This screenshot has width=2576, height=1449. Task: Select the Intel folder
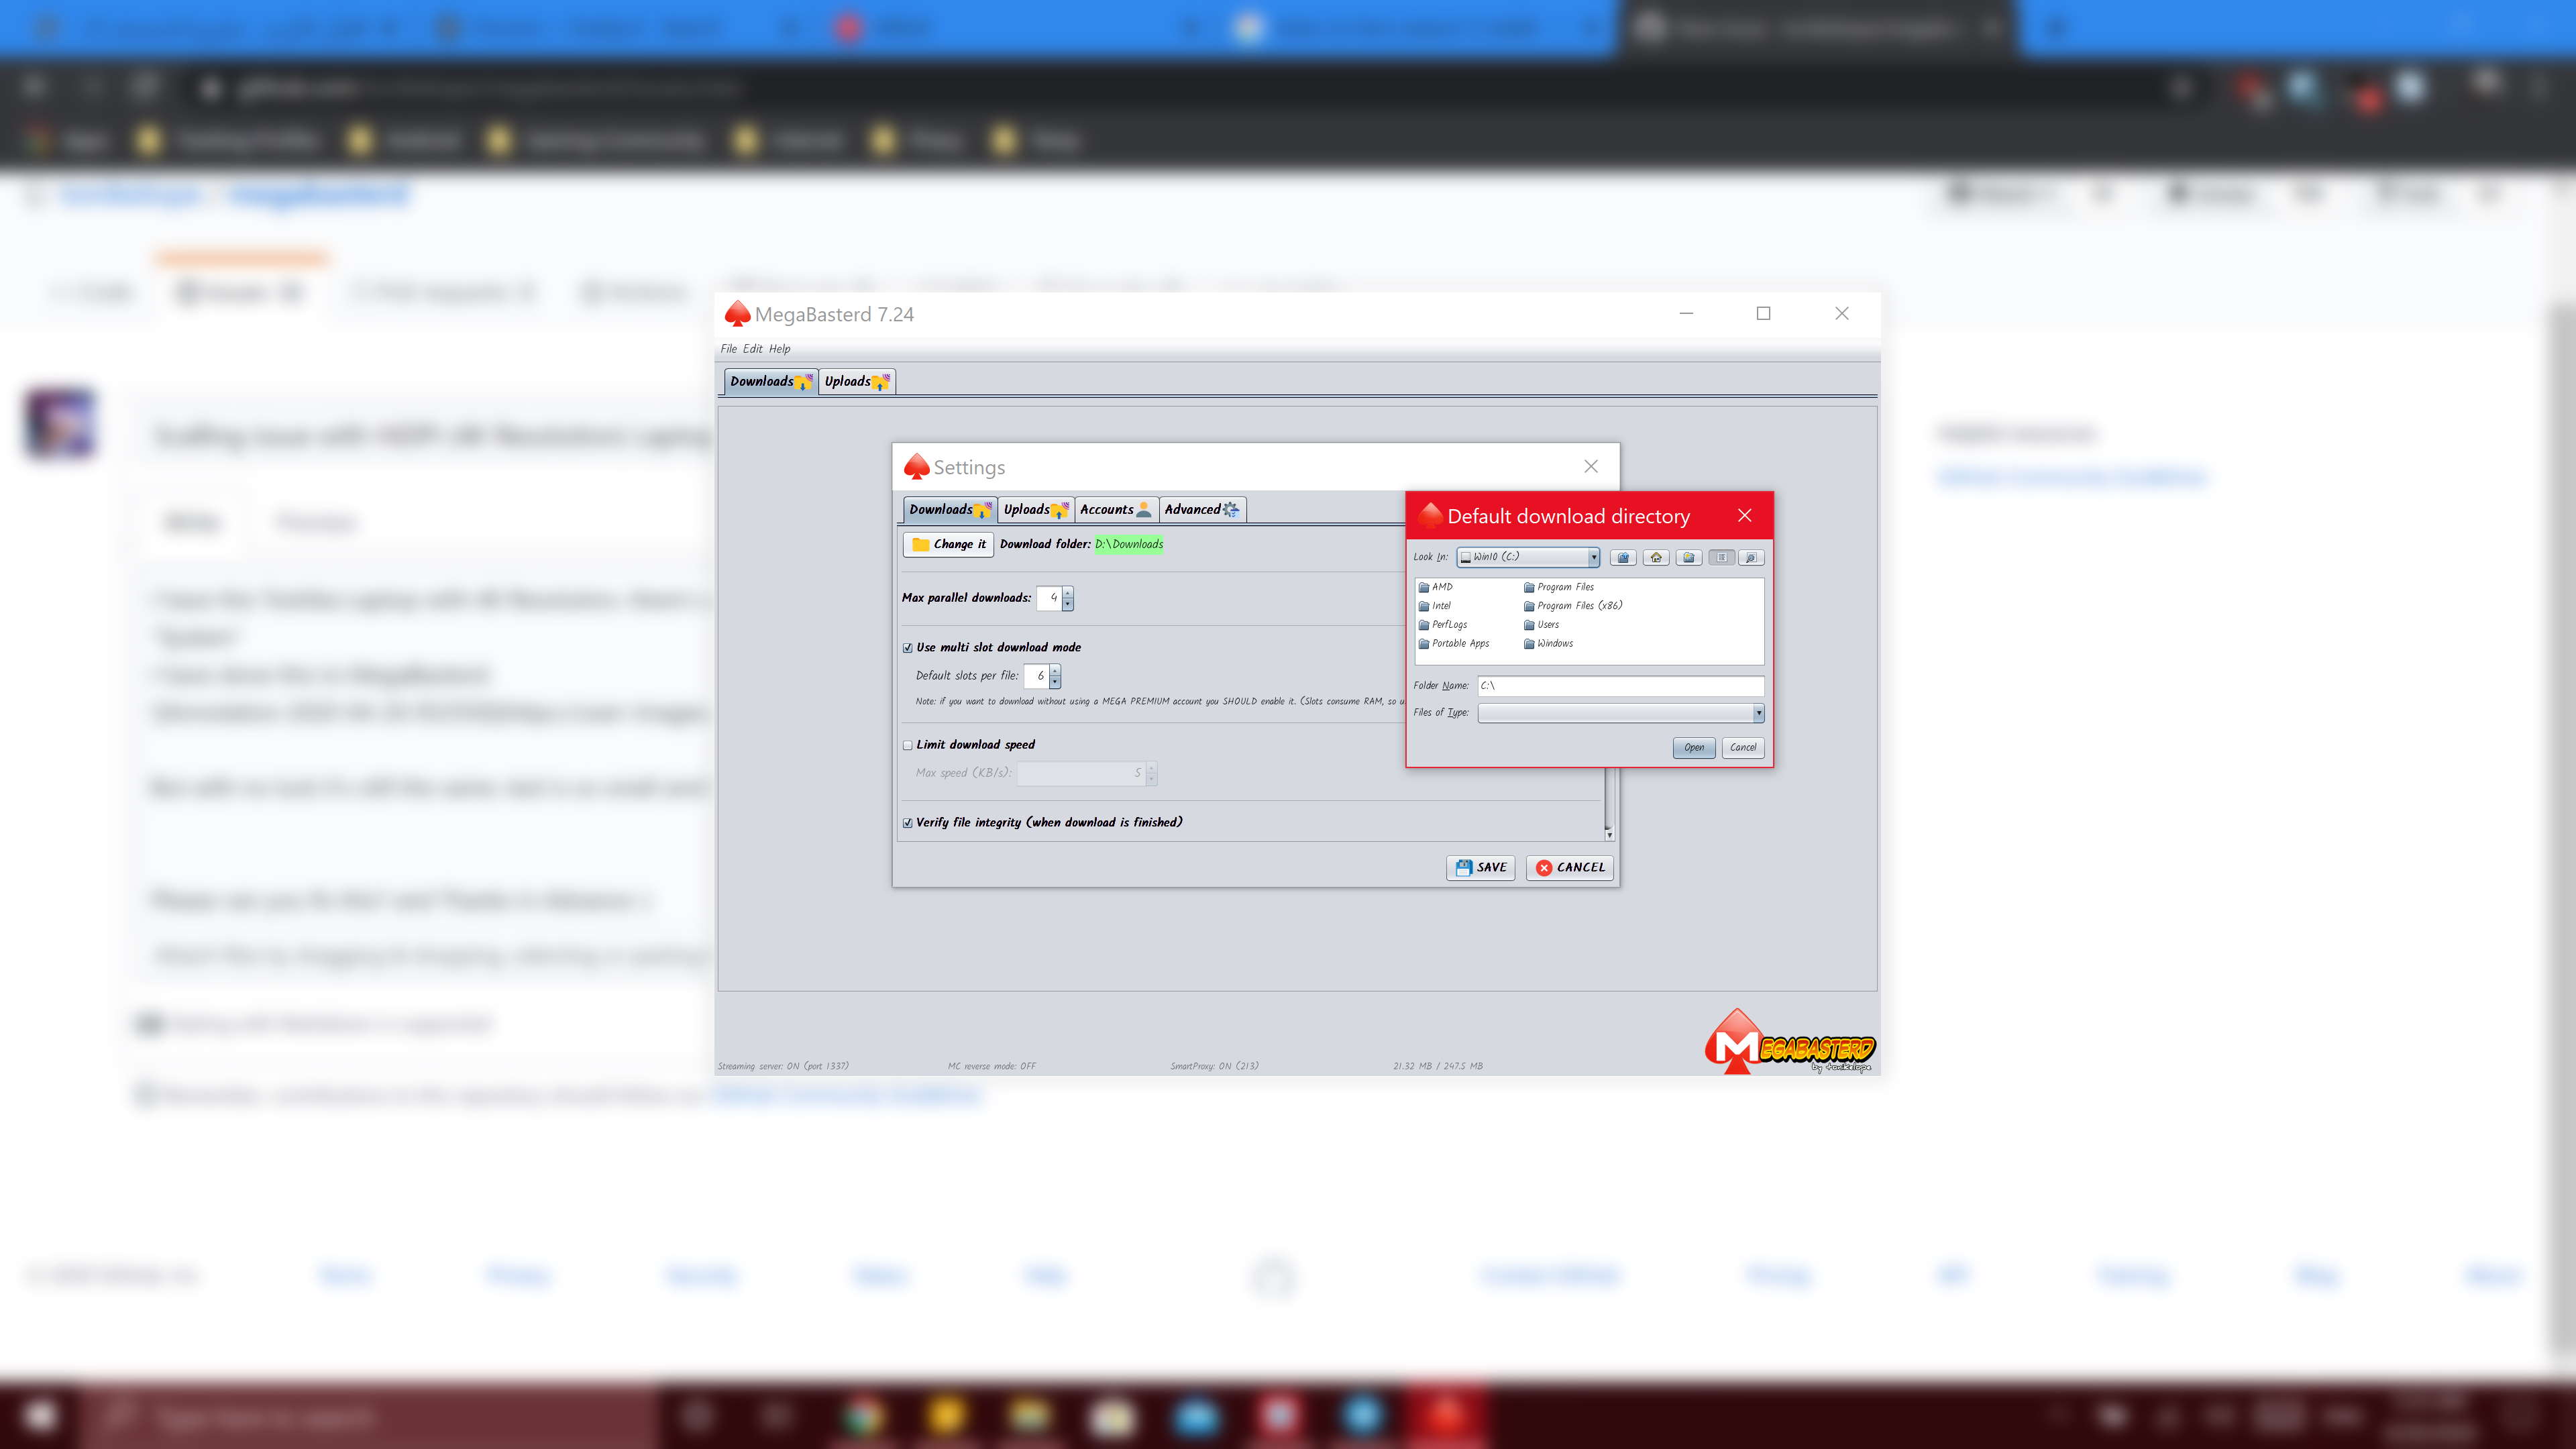(1435, 606)
